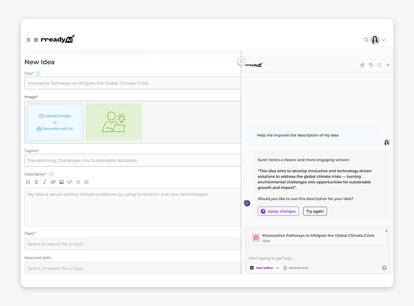Toggle italic formatting in description toolbar
The width and height of the screenshot is (414, 306).
[45, 182]
